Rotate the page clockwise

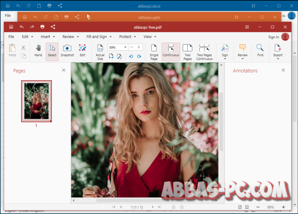(139, 56)
